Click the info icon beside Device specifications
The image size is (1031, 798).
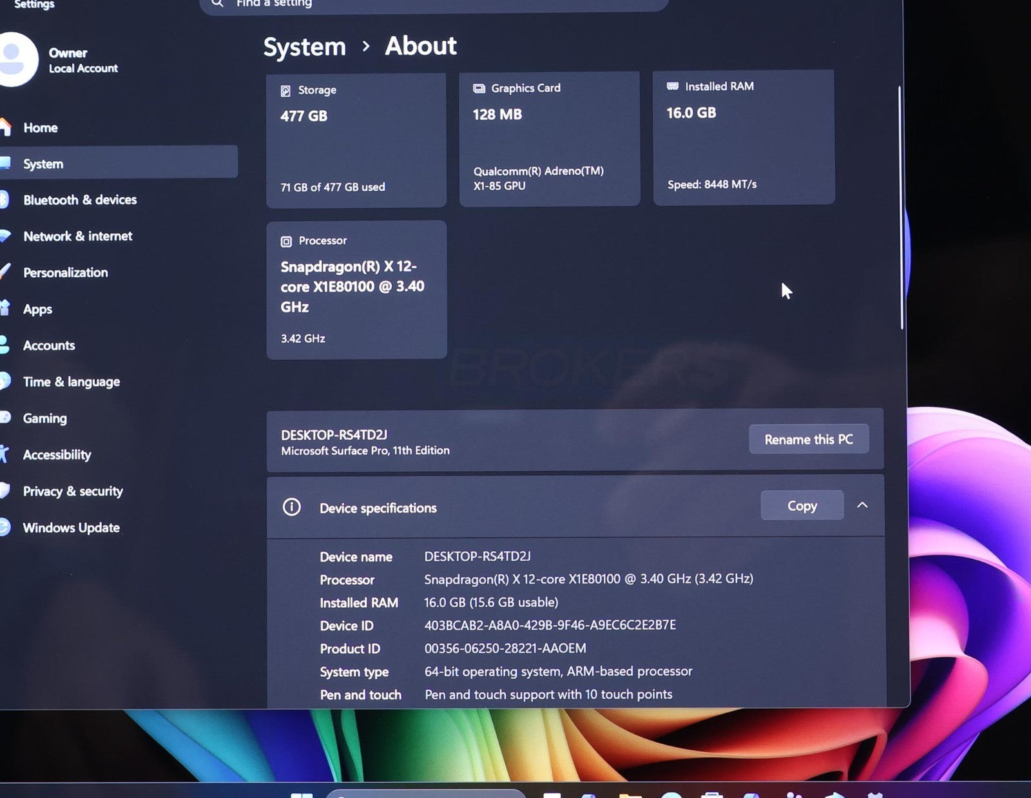[291, 507]
